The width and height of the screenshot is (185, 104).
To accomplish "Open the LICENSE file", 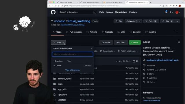I will point(62,100).
